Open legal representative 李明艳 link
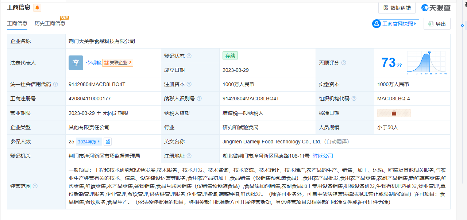 (x=93, y=63)
